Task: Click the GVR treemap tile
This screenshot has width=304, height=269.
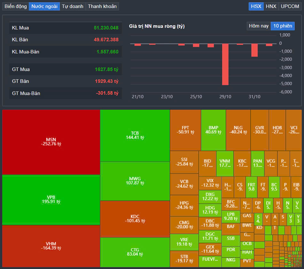Action: (260, 130)
